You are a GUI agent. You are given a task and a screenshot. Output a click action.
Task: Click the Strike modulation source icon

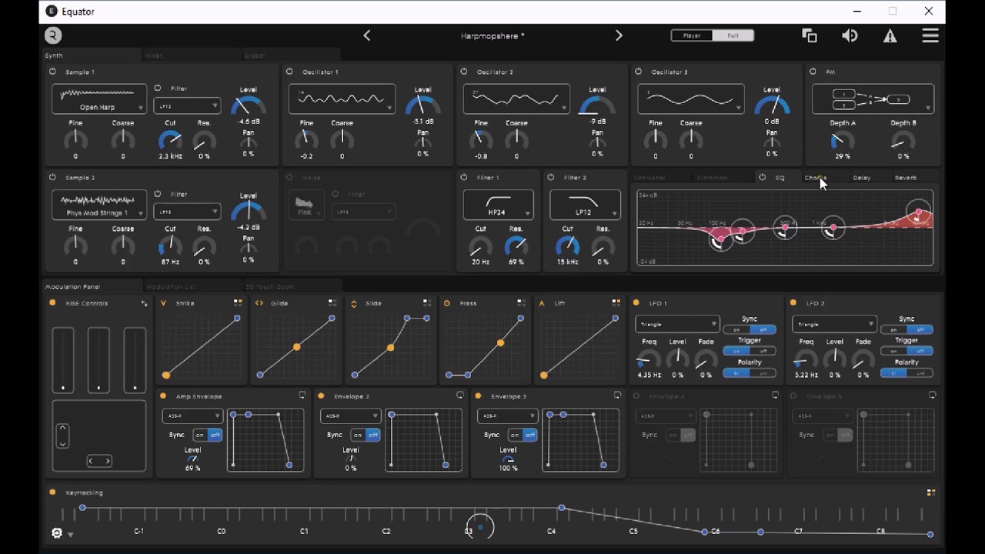164,303
